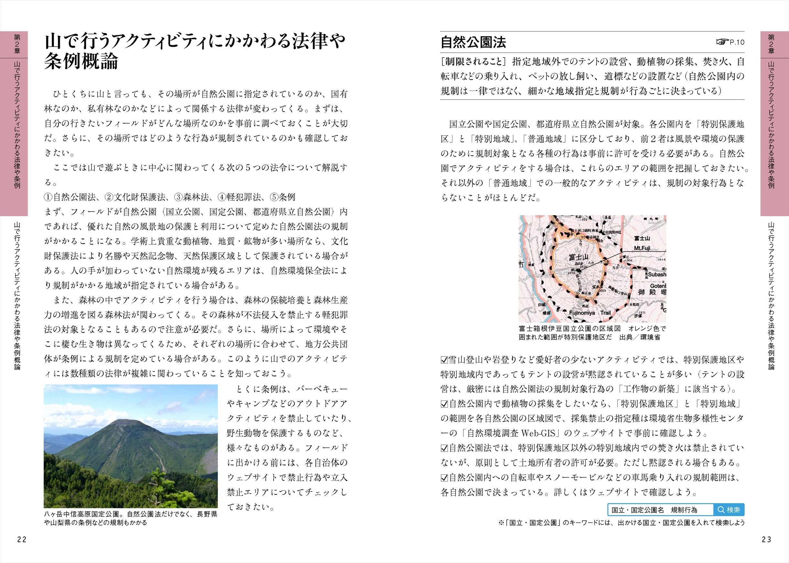The height and width of the screenshot is (563, 789).
Task: Click circled number ① before 自然公園法
Action: point(48,197)
